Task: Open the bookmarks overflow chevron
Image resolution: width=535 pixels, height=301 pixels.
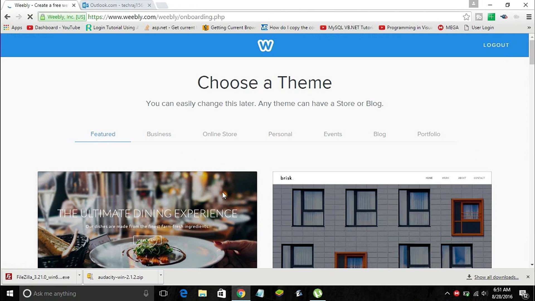Action: point(530,27)
